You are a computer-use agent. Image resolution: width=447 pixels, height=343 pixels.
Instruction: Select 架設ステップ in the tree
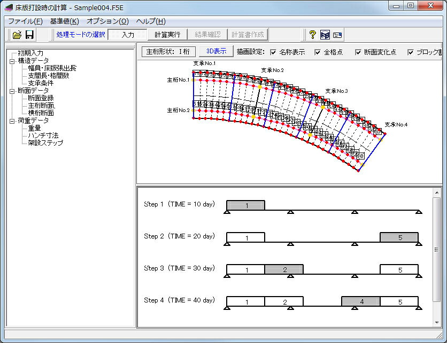45,143
